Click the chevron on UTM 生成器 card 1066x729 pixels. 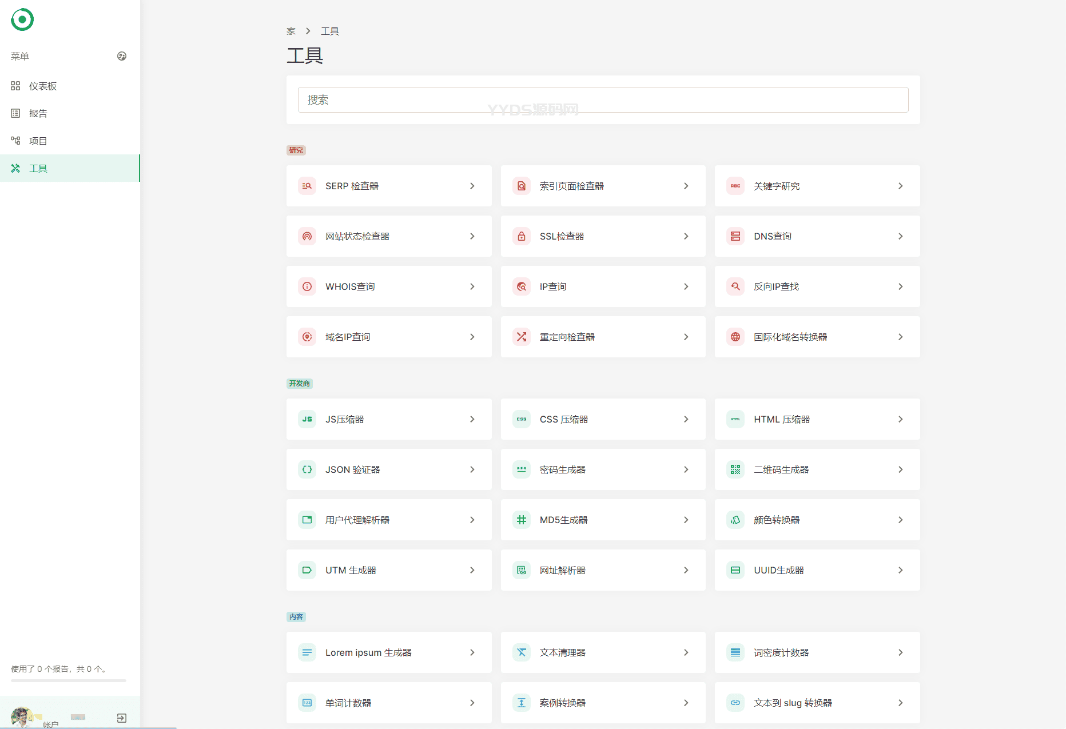tap(472, 570)
